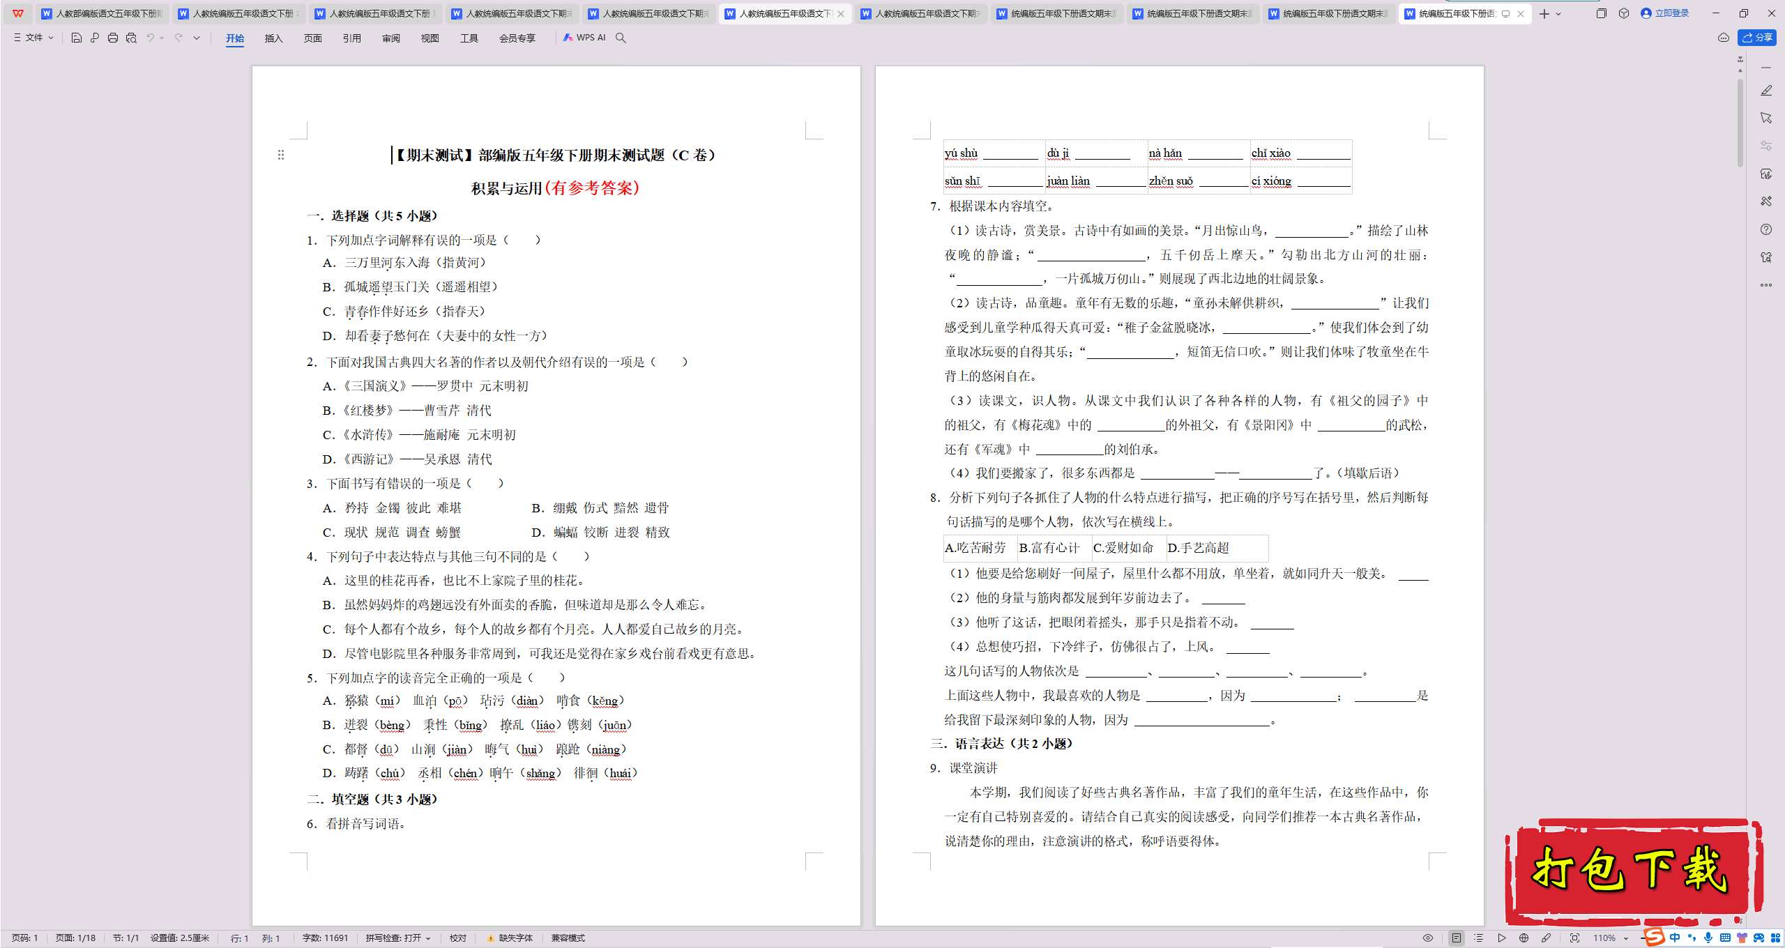
Task: Select the 视图 ribbon tab
Action: 430,38
